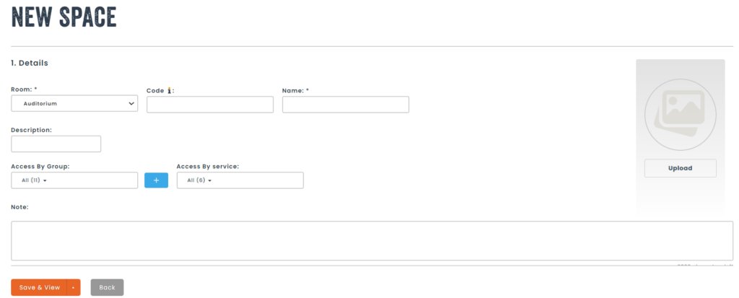Click the 1. Details section heading
The width and height of the screenshot is (739, 298).
coord(29,63)
